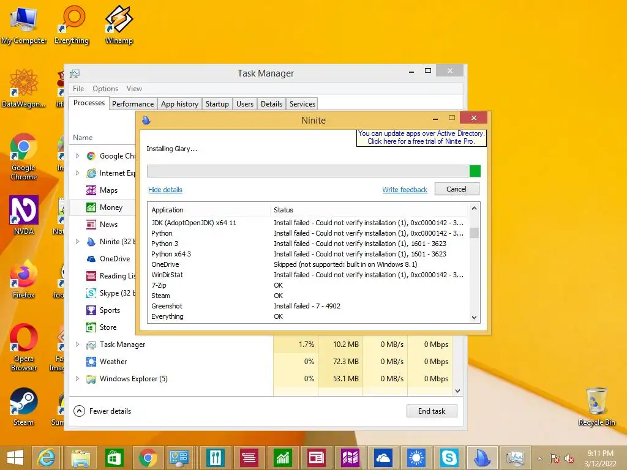Expand Internet Explorer process group
Viewport: 627px width, 470px height.
coord(78,173)
